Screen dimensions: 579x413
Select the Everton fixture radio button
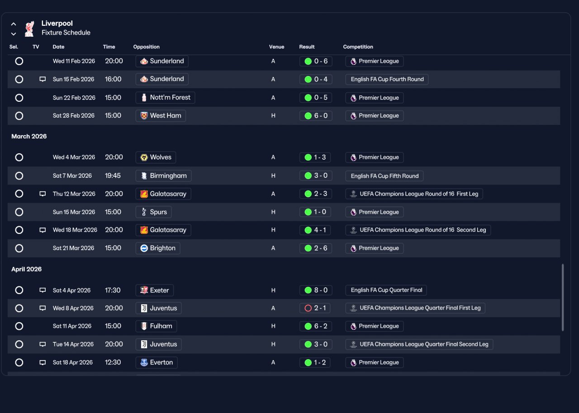pyautogui.click(x=19, y=362)
